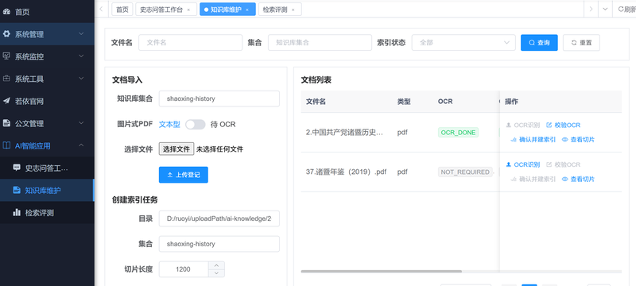
Task: Expand the 系统管理 menu
Action: (x=81, y=34)
